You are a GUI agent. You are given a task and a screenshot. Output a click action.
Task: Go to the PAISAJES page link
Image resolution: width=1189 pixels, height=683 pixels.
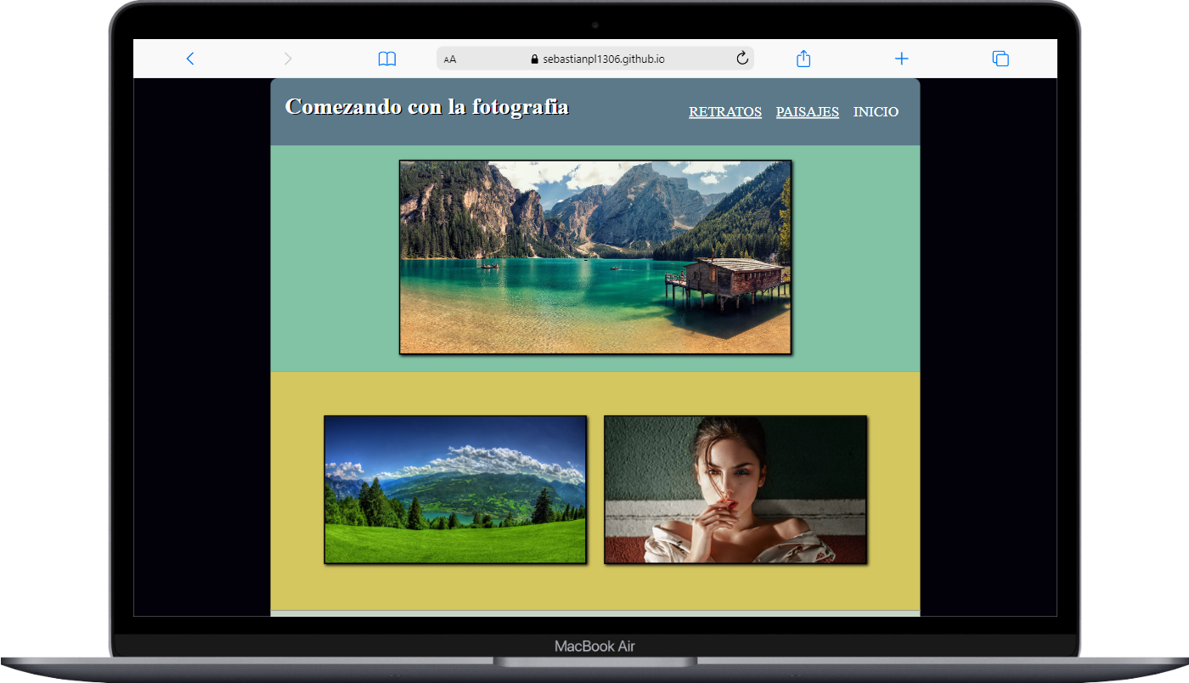tap(807, 112)
